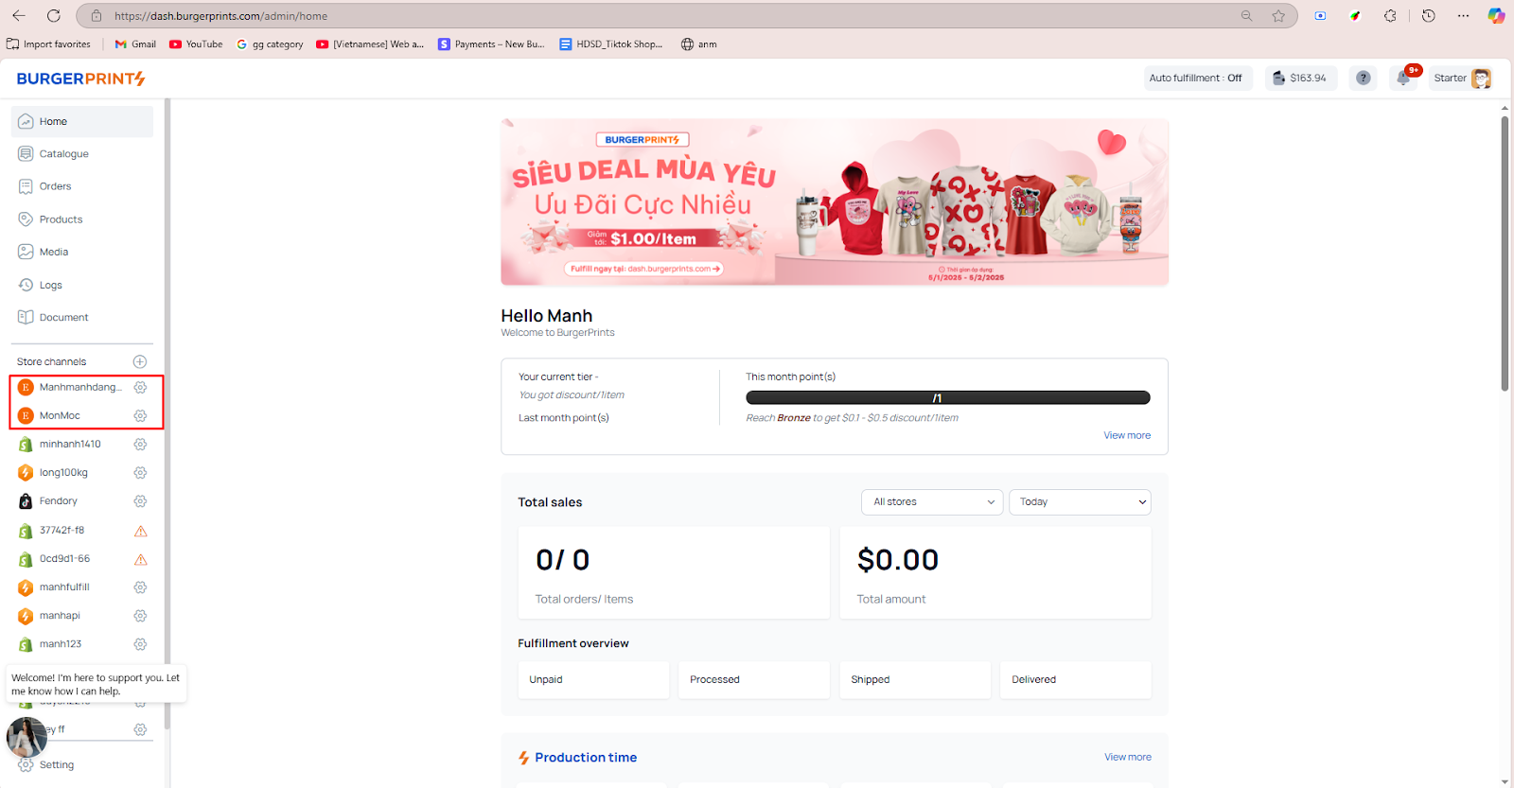Image resolution: width=1514 pixels, height=788 pixels.
Task: Open settings gear for Manhmanhdang store
Action: tap(140, 387)
